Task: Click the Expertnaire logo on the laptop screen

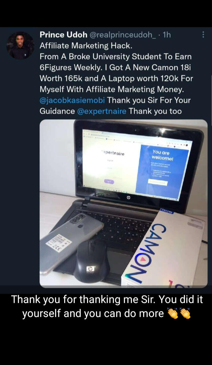Action: pyautogui.click(x=113, y=153)
